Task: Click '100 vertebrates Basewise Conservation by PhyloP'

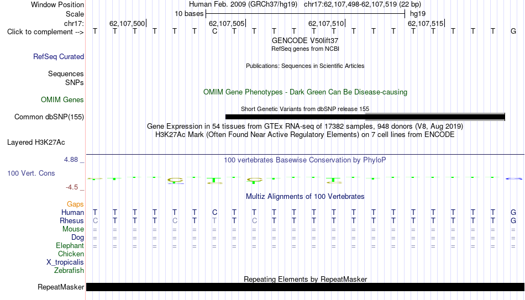Action: (x=305, y=160)
